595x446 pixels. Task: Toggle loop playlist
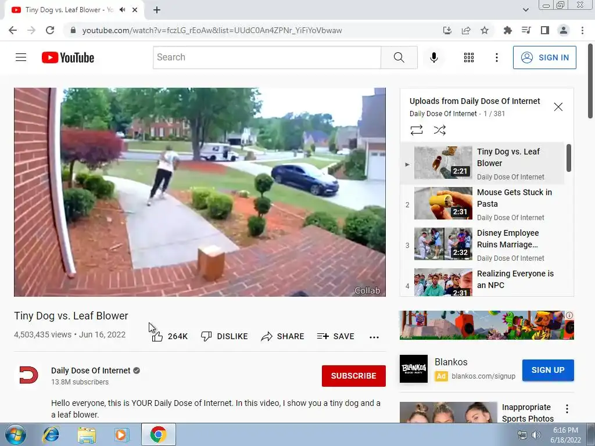[x=416, y=130]
